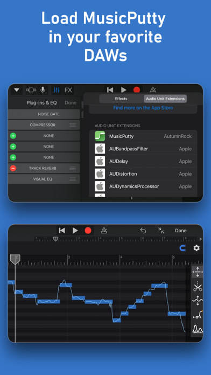Image resolution: width=211 pixels, height=375 pixels.
Task: Select the formant curve tool
Action: (198, 329)
